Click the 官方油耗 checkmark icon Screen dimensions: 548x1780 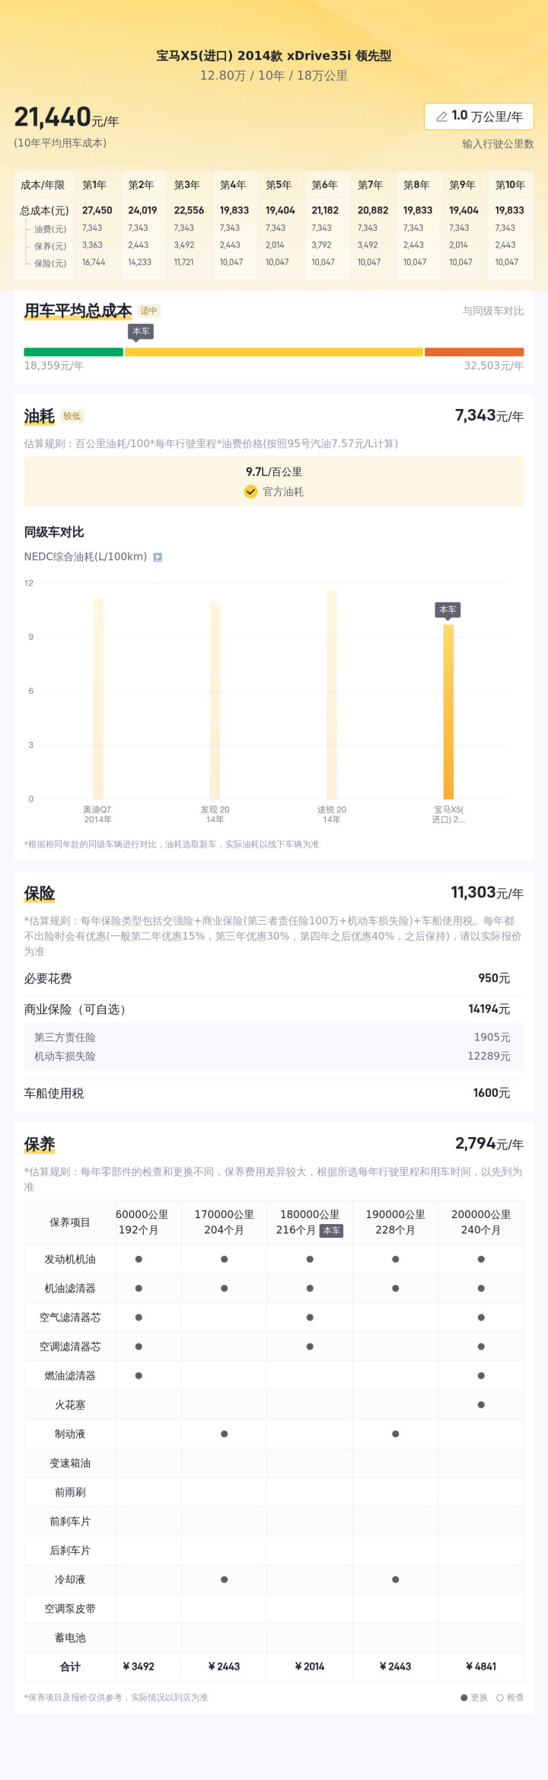[250, 491]
